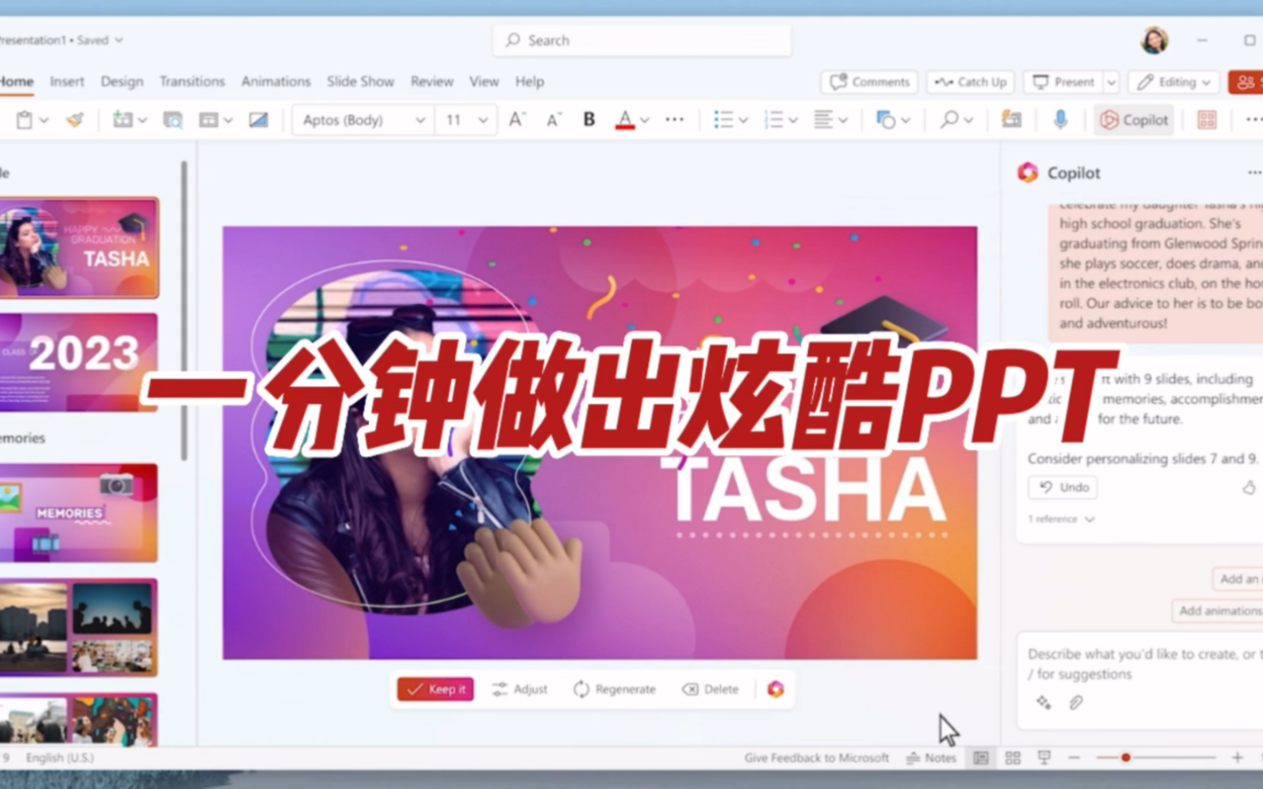The image size is (1263, 789).
Task: Open the Slide Show tab
Action: click(360, 81)
